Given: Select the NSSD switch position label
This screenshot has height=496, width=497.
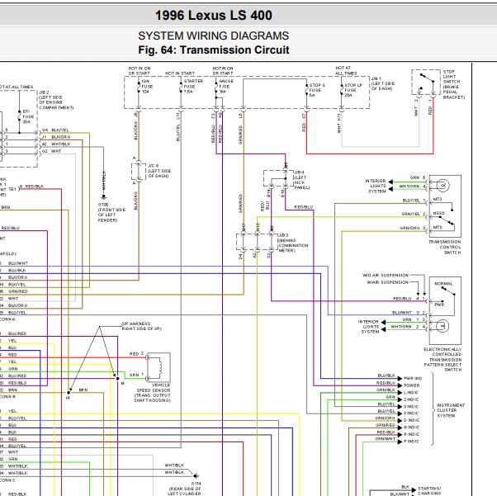Looking at the screenshot, I should pos(438,213).
